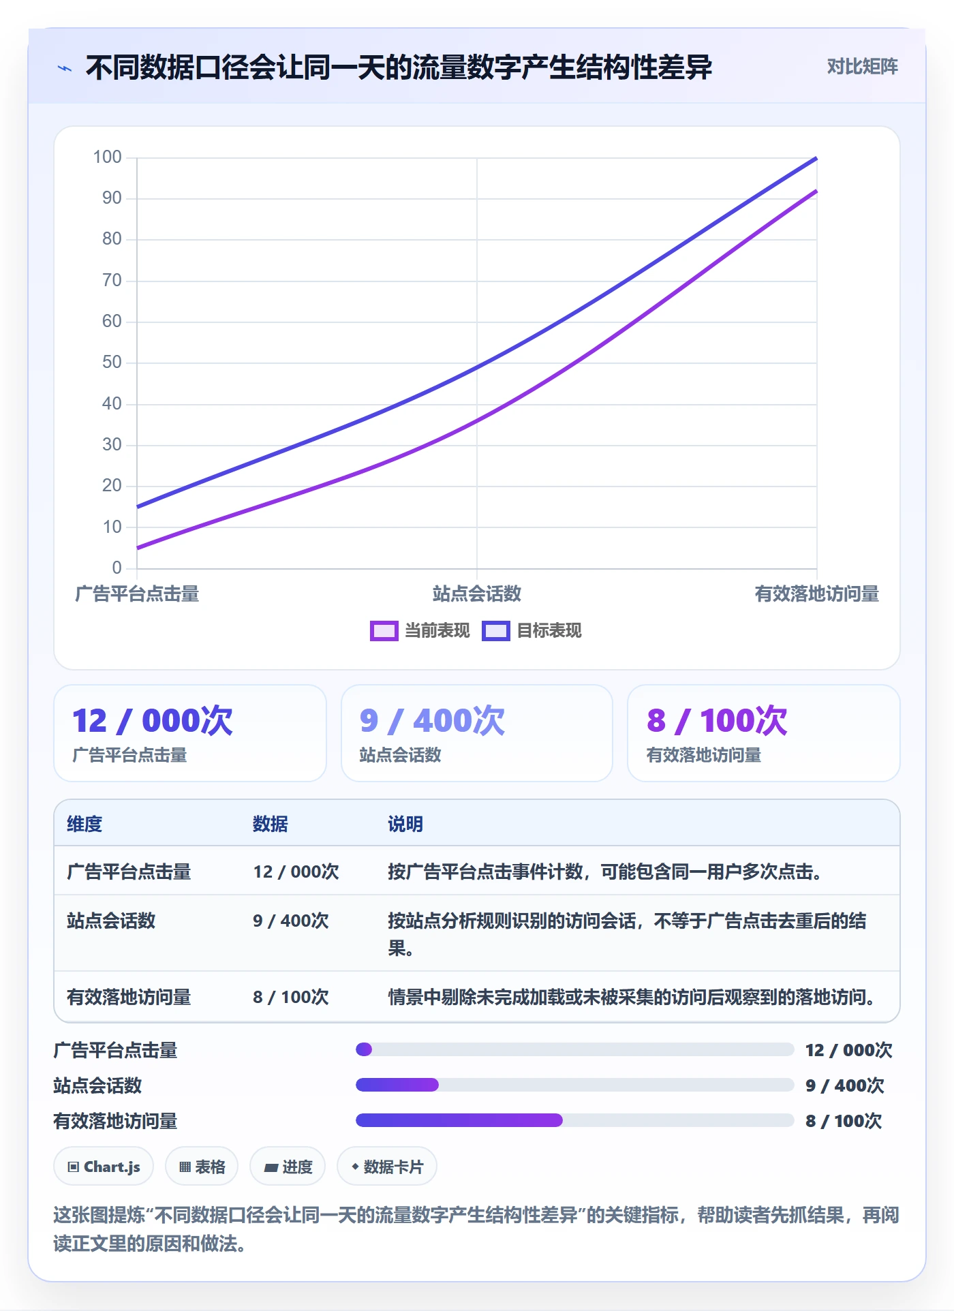The height and width of the screenshot is (1311, 954).
Task: Click the 维度 table column header
Action: pos(84,824)
